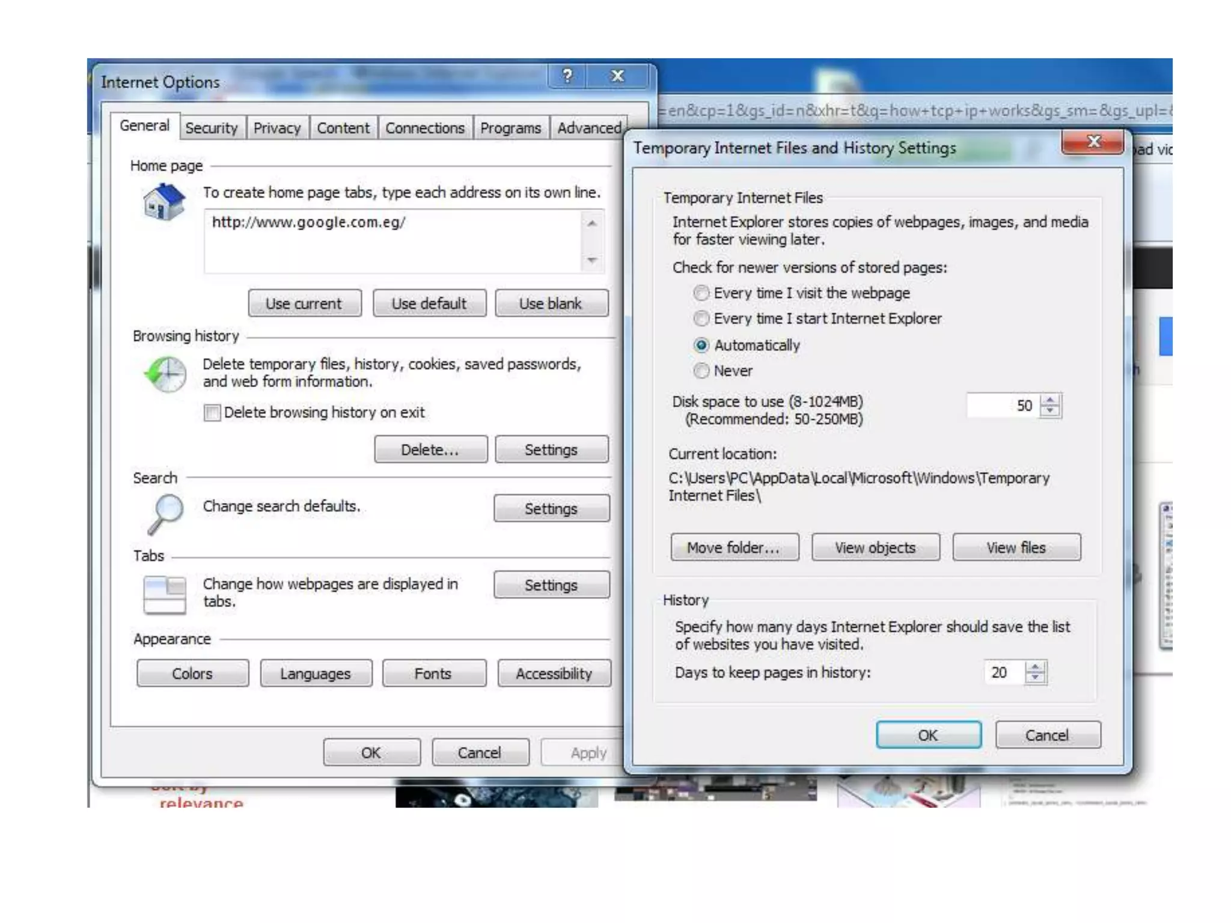
Task: Select Every time I visit the webpage
Action: (701, 293)
